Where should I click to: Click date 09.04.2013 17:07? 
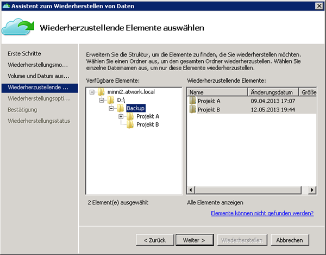tap(273, 101)
